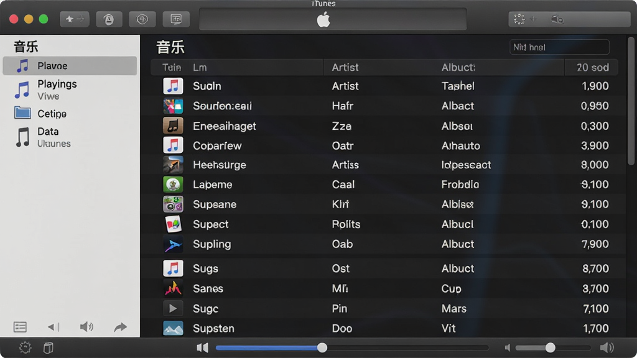This screenshot has width=637, height=358.
Task: Click the Apple logo in the display area
Action: [323, 19]
